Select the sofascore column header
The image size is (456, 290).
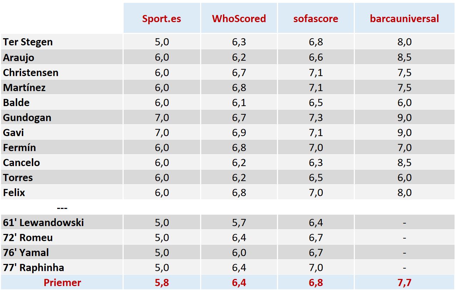(316, 19)
